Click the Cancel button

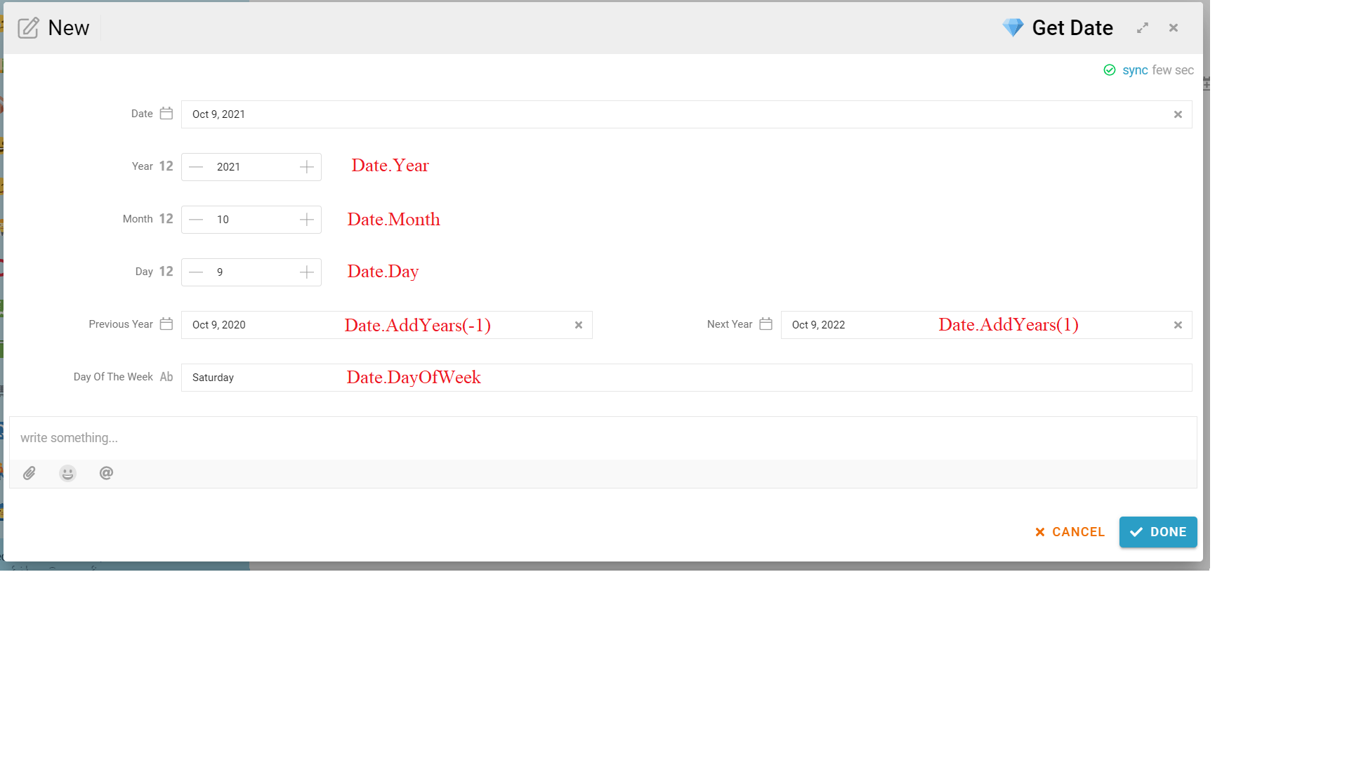click(x=1070, y=532)
